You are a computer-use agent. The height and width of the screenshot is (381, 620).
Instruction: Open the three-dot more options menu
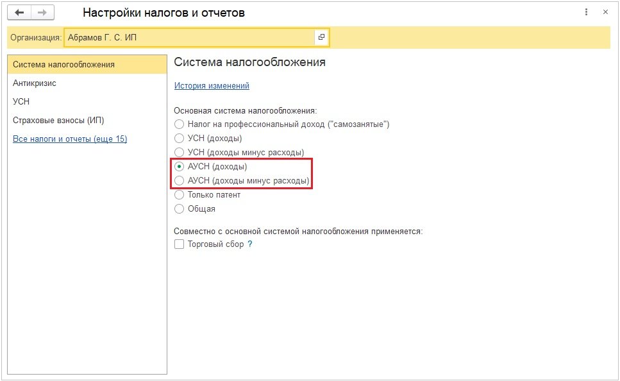click(586, 13)
